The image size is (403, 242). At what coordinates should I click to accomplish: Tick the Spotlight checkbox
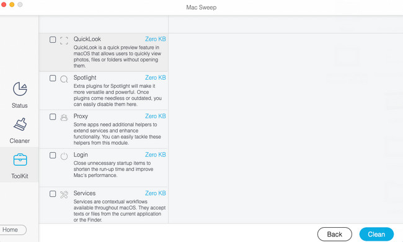tap(53, 78)
